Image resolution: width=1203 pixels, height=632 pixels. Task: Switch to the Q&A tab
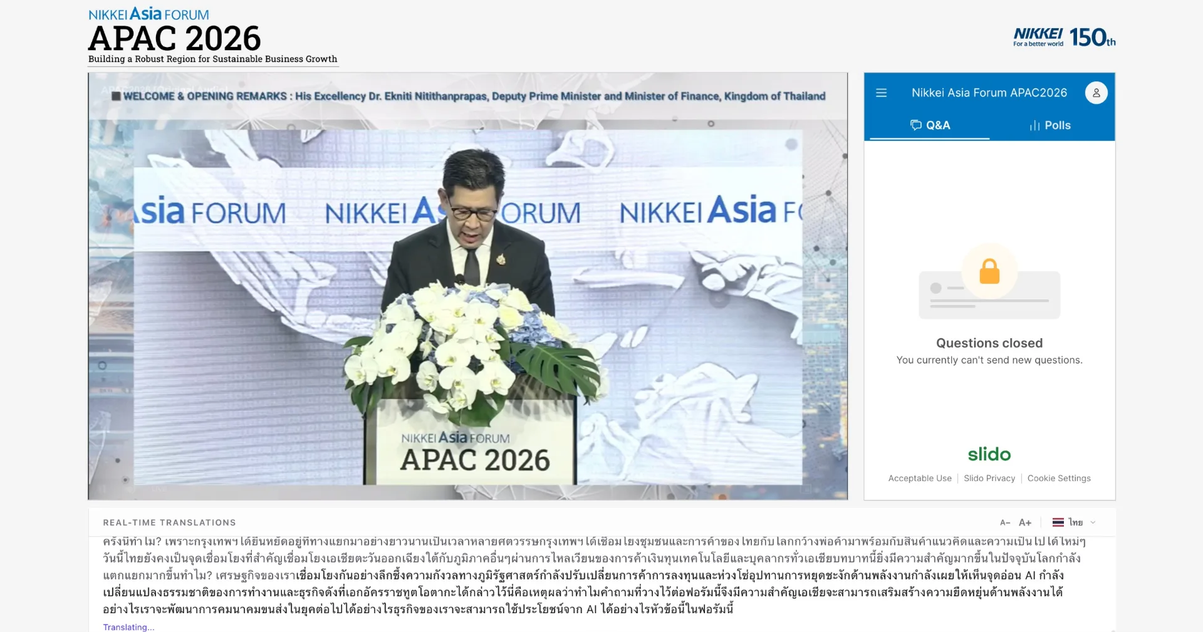tap(930, 125)
